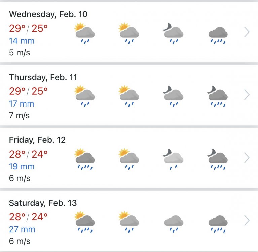Select the Wednesday, Feb. 10 heading

coord(48,14)
